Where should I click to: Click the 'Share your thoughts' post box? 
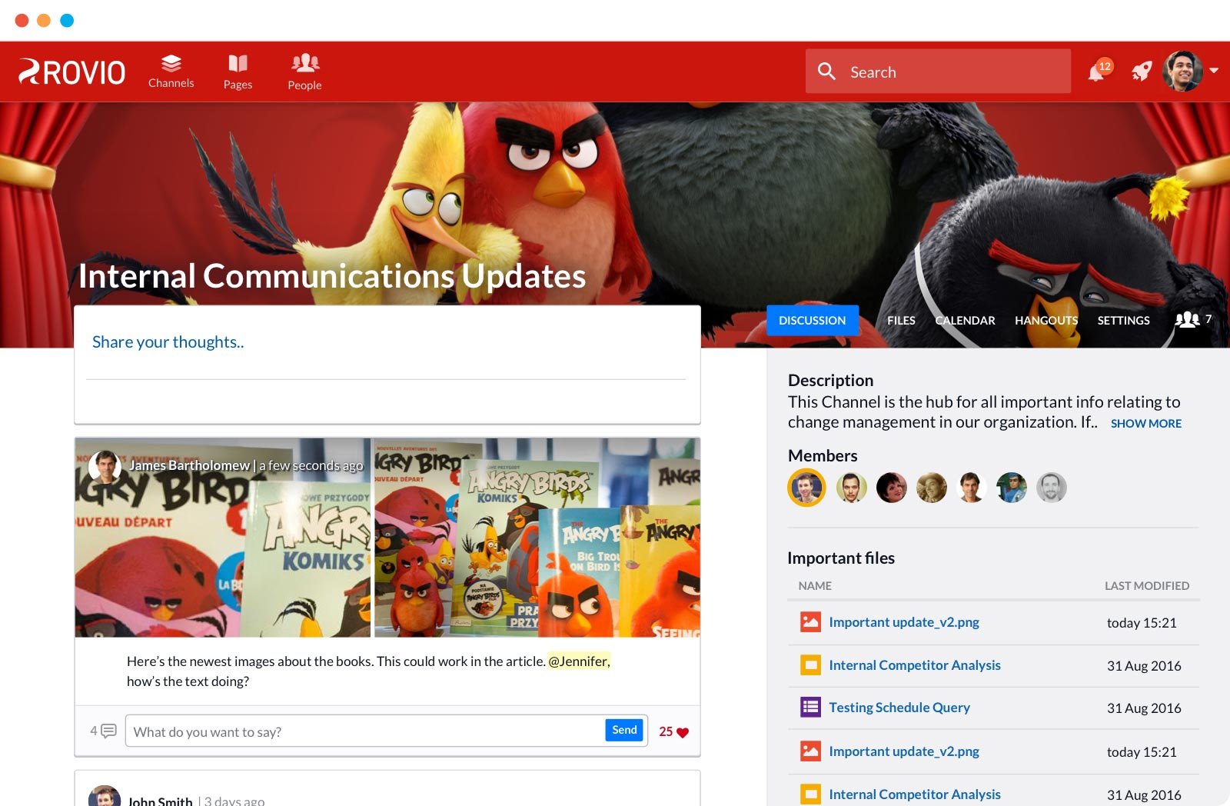click(x=386, y=342)
